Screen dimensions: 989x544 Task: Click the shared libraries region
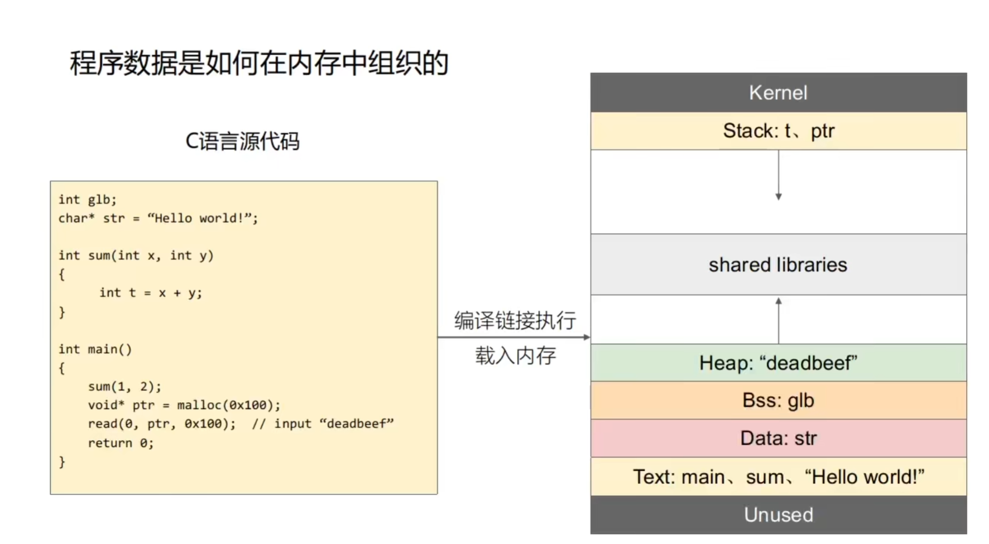(779, 264)
